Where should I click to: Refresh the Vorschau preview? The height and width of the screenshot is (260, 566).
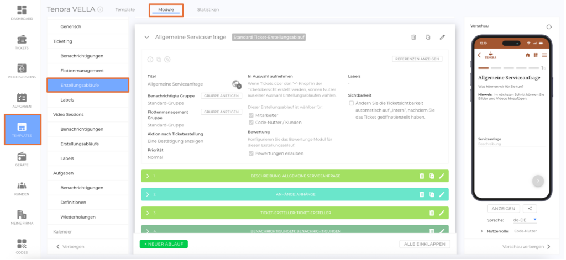pyautogui.click(x=548, y=26)
